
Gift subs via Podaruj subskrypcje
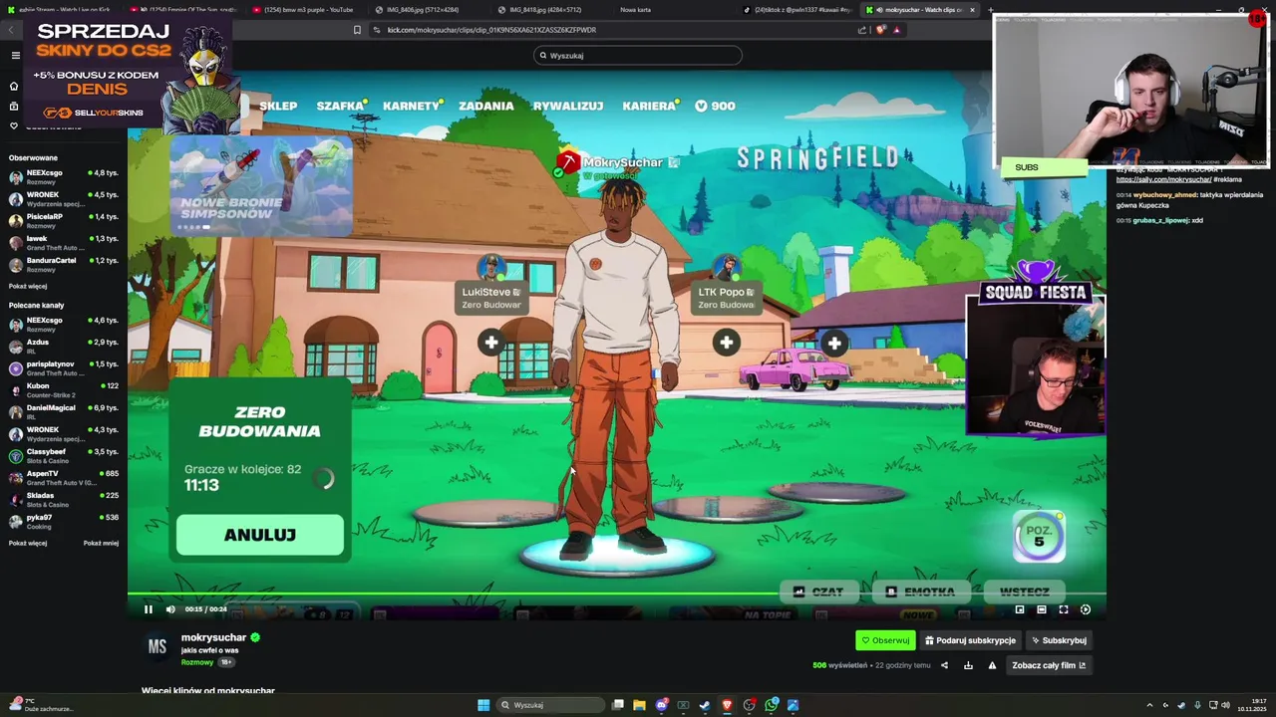[970, 640]
